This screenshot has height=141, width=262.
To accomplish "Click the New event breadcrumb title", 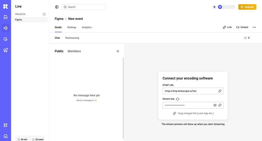I will coord(75,19).
